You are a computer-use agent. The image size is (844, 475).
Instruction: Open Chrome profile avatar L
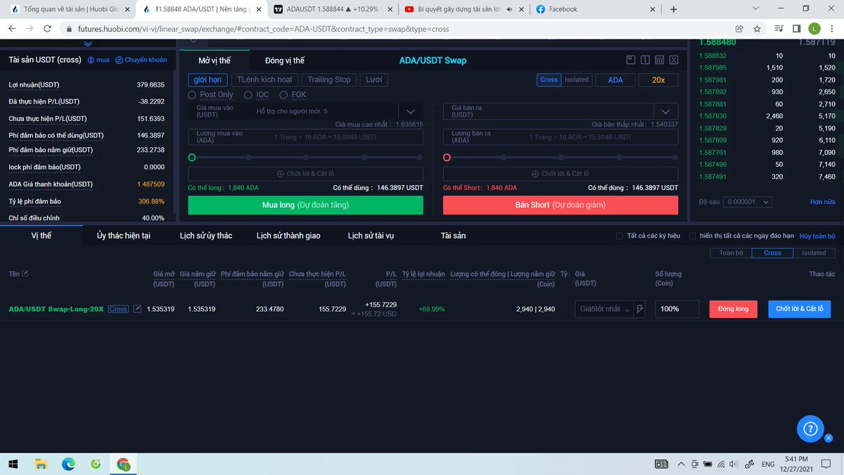click(x=814, y=29)
